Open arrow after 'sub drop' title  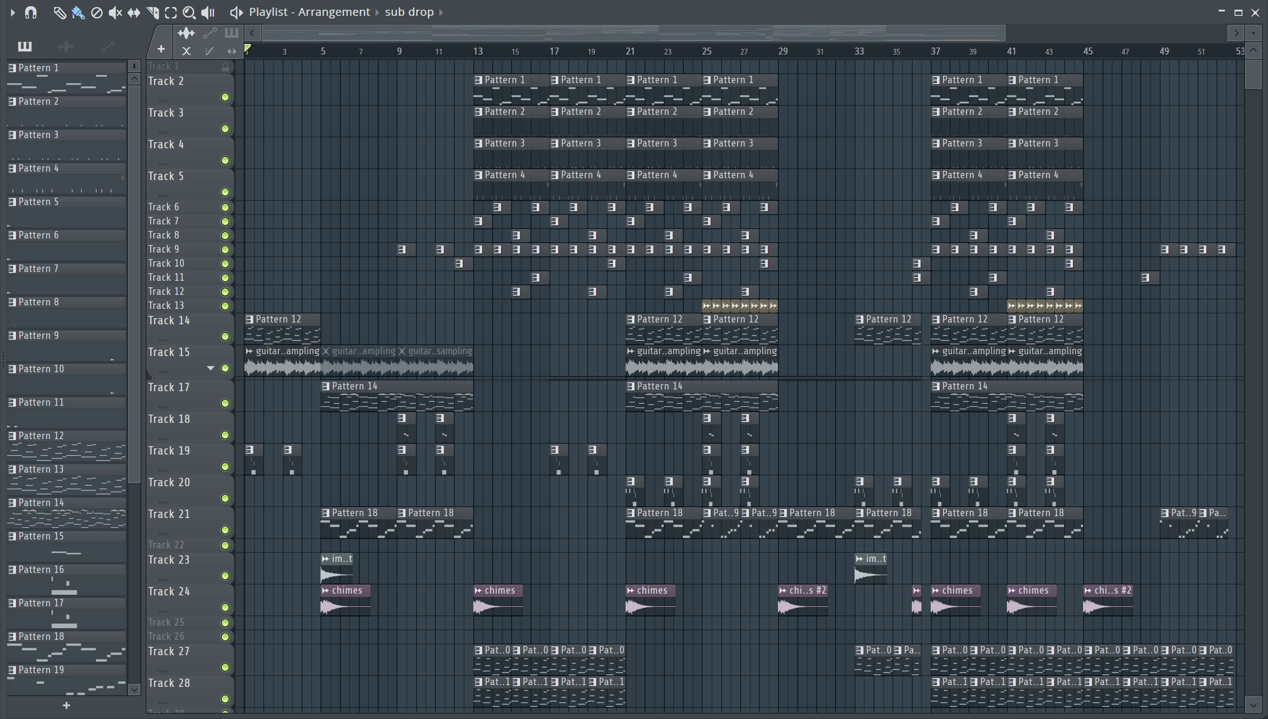441,12
